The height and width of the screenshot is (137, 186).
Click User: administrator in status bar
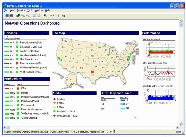[60, 132]
